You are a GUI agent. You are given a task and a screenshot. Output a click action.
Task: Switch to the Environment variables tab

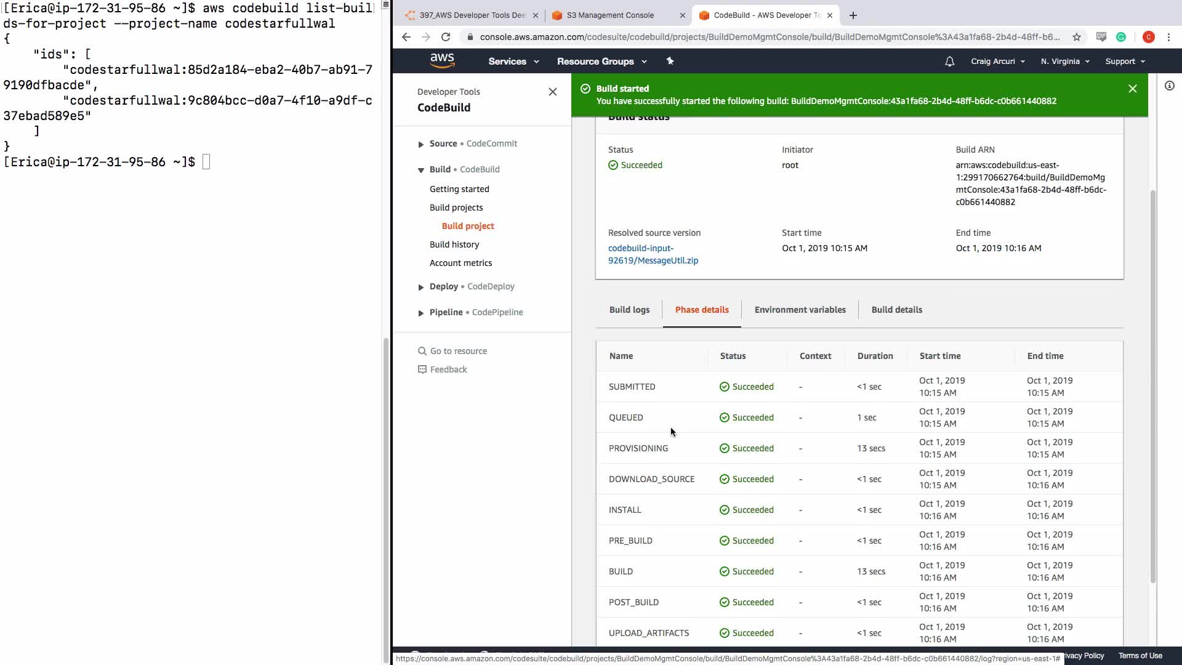pos(800,310)
